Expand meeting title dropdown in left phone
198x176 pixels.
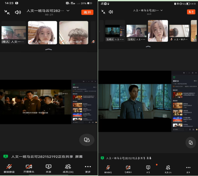(68, 11)
